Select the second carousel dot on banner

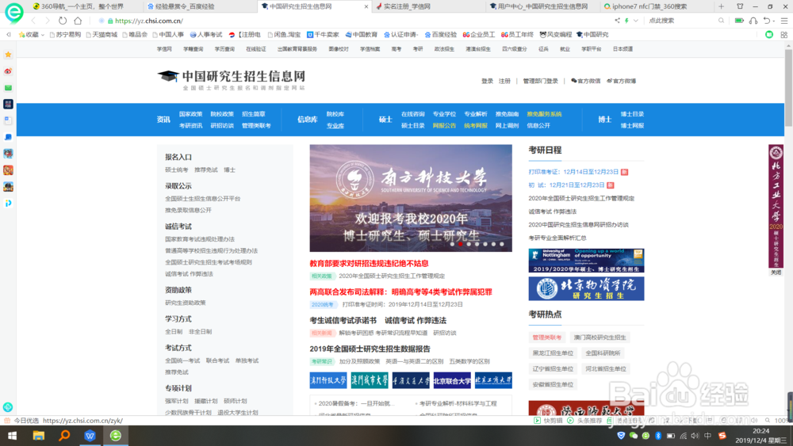[x=460, y=244]
